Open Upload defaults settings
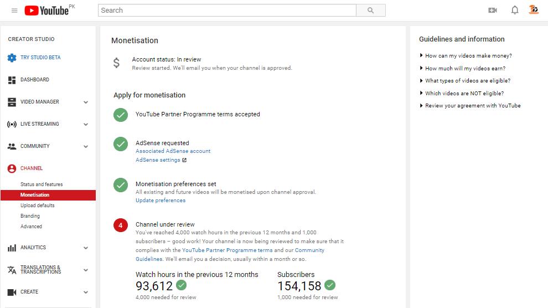The width and height of the screenshot is (548, 308). [38, 205]
